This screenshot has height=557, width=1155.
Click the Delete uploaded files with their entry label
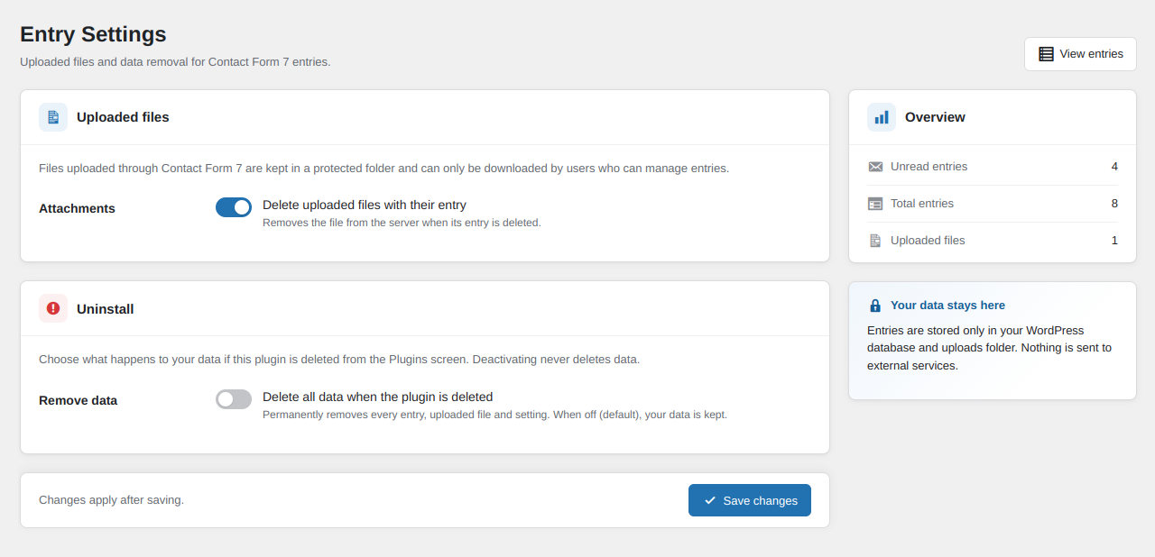pyautogui.click(x=365, y=205)
